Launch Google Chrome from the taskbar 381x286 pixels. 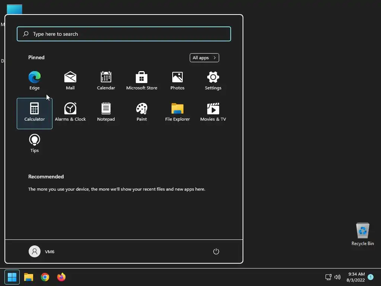click(x=45, y=277)
